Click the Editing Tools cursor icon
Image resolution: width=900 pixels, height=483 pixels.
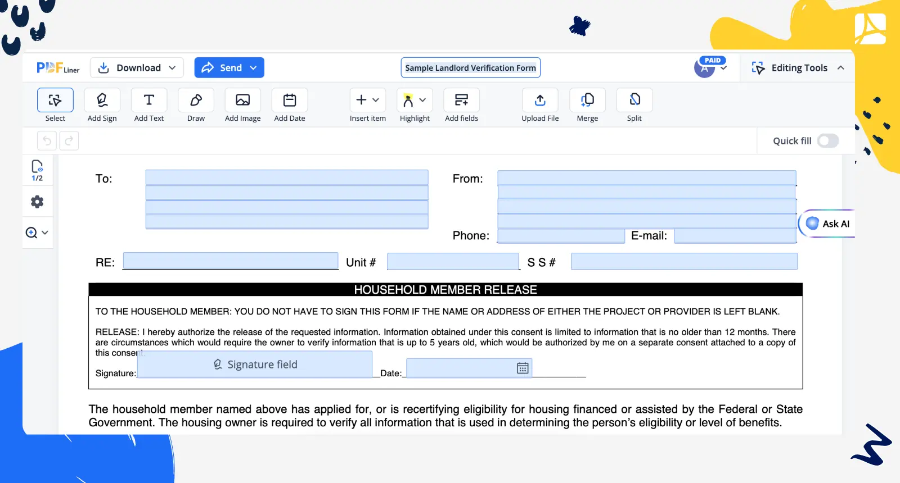[758, 68]
